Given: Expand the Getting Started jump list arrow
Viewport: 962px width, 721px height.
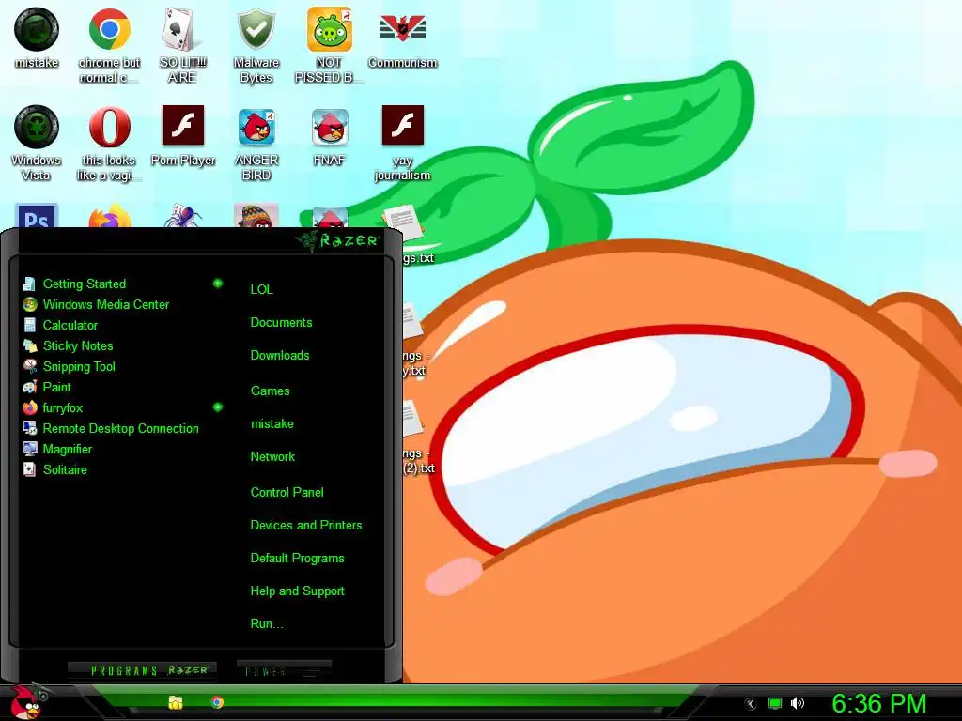Looking at the screenshot, I should click(x=217, y=284).
